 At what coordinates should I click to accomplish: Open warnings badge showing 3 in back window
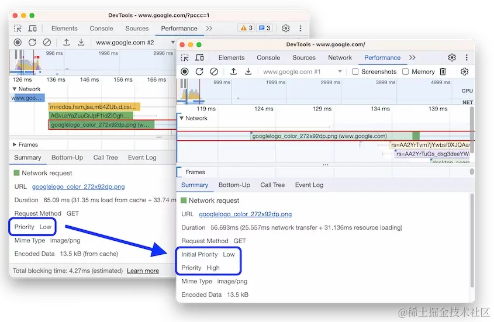coord(246,28)
